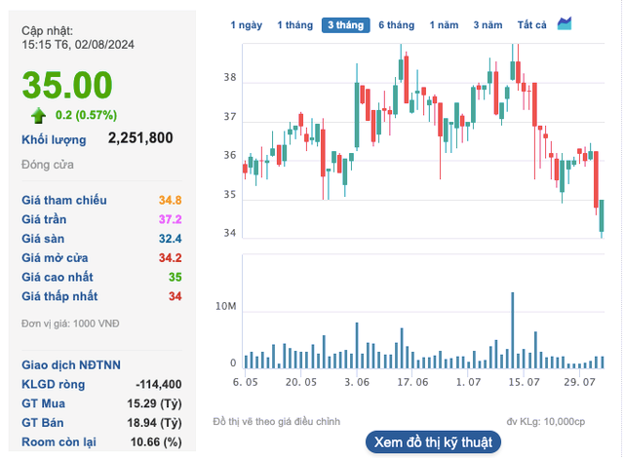Click the green up arrow price indicator
The image size is (624, 458).
(x=39, y=116)
